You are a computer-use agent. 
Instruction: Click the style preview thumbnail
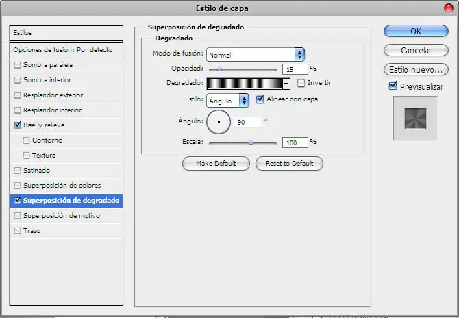pyautogui.click(x=415, y=119)
